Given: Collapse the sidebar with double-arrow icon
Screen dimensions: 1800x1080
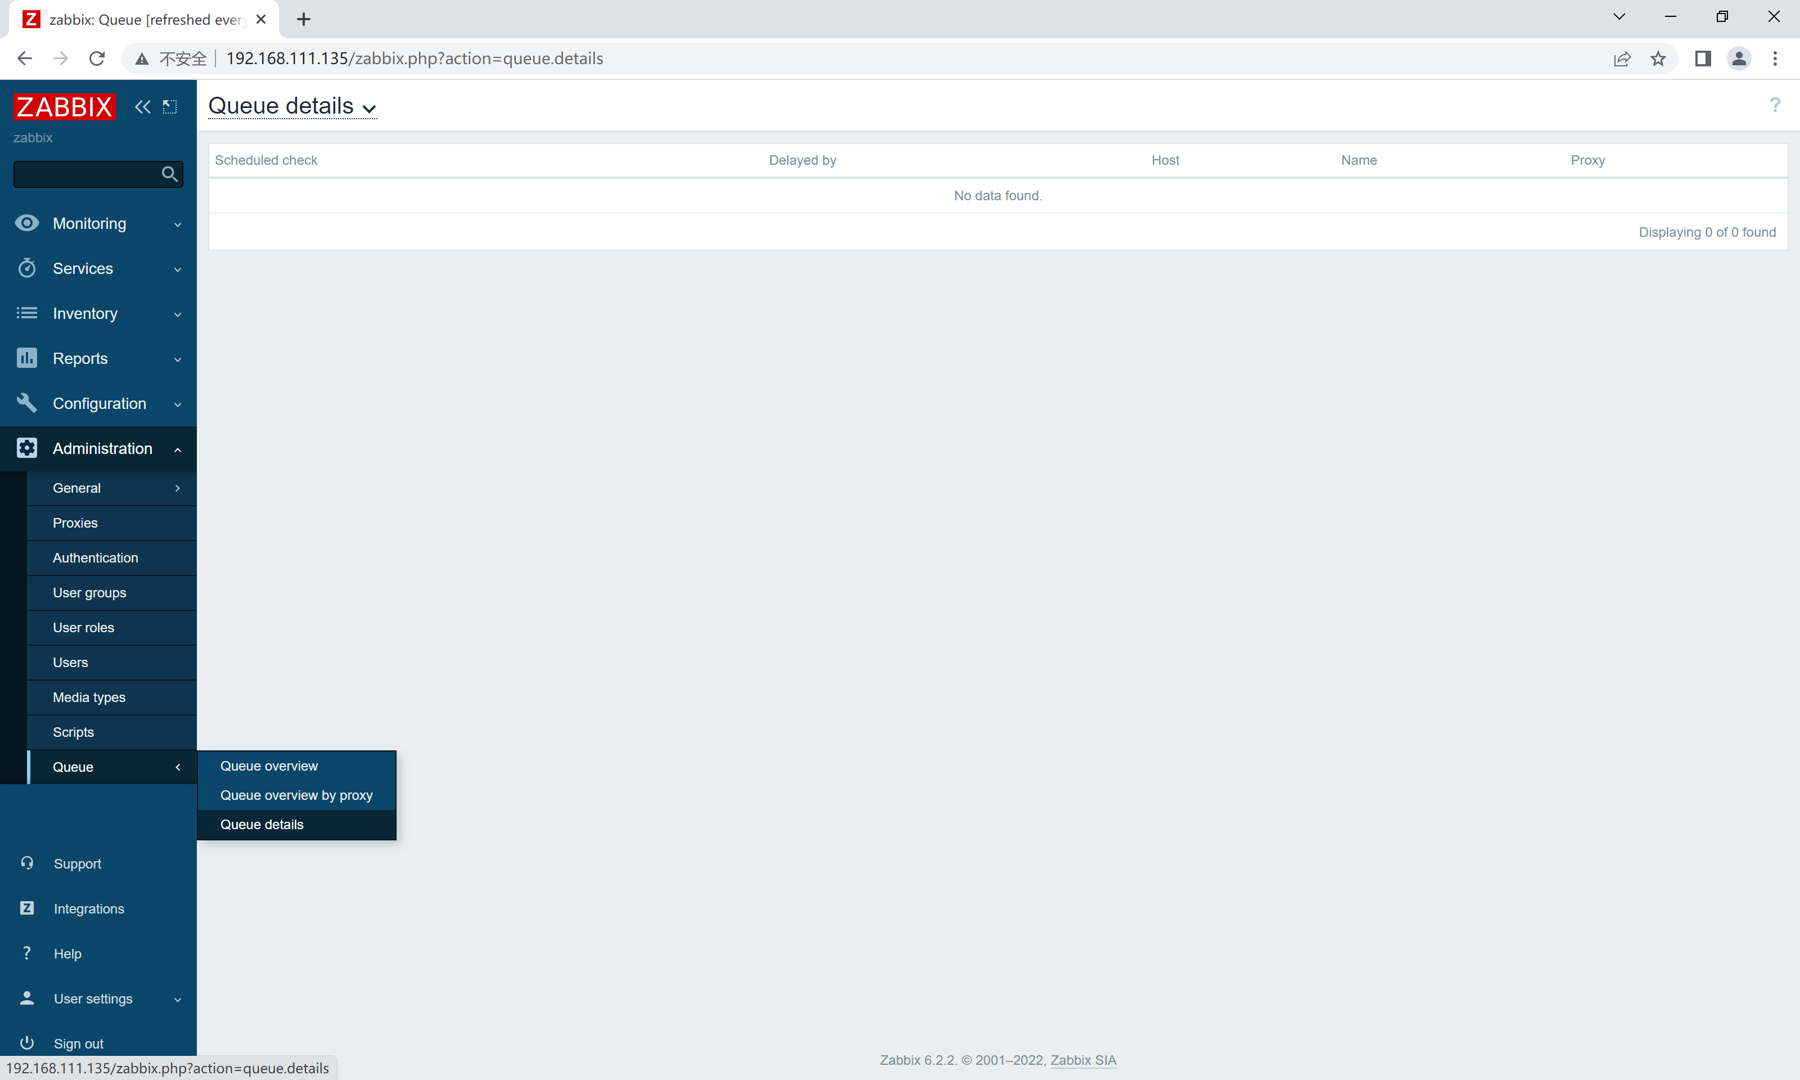Looking at the screenshot, I should (143, 107).
